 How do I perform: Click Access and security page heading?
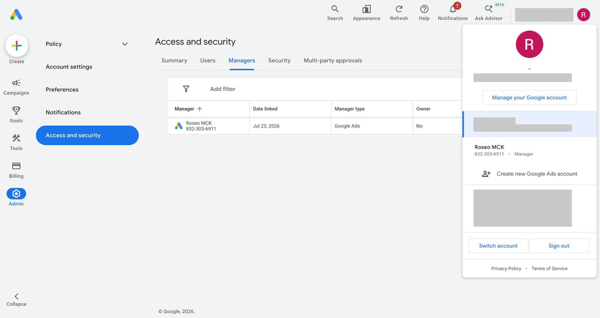(195, 41)
